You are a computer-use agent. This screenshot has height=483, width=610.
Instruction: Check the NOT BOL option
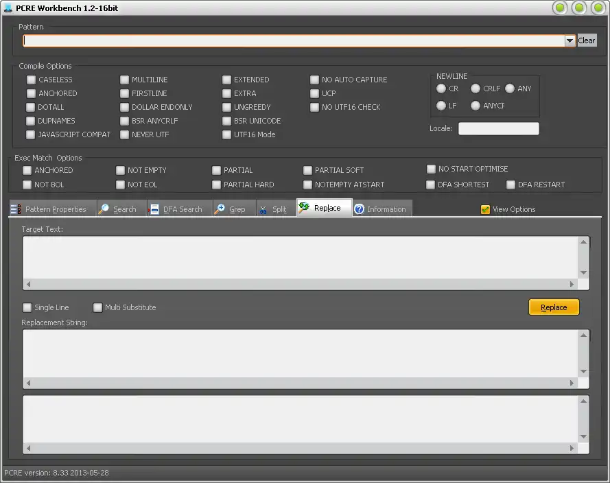click(27, 185)
